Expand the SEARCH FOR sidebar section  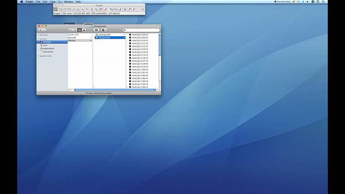point(38,56)
